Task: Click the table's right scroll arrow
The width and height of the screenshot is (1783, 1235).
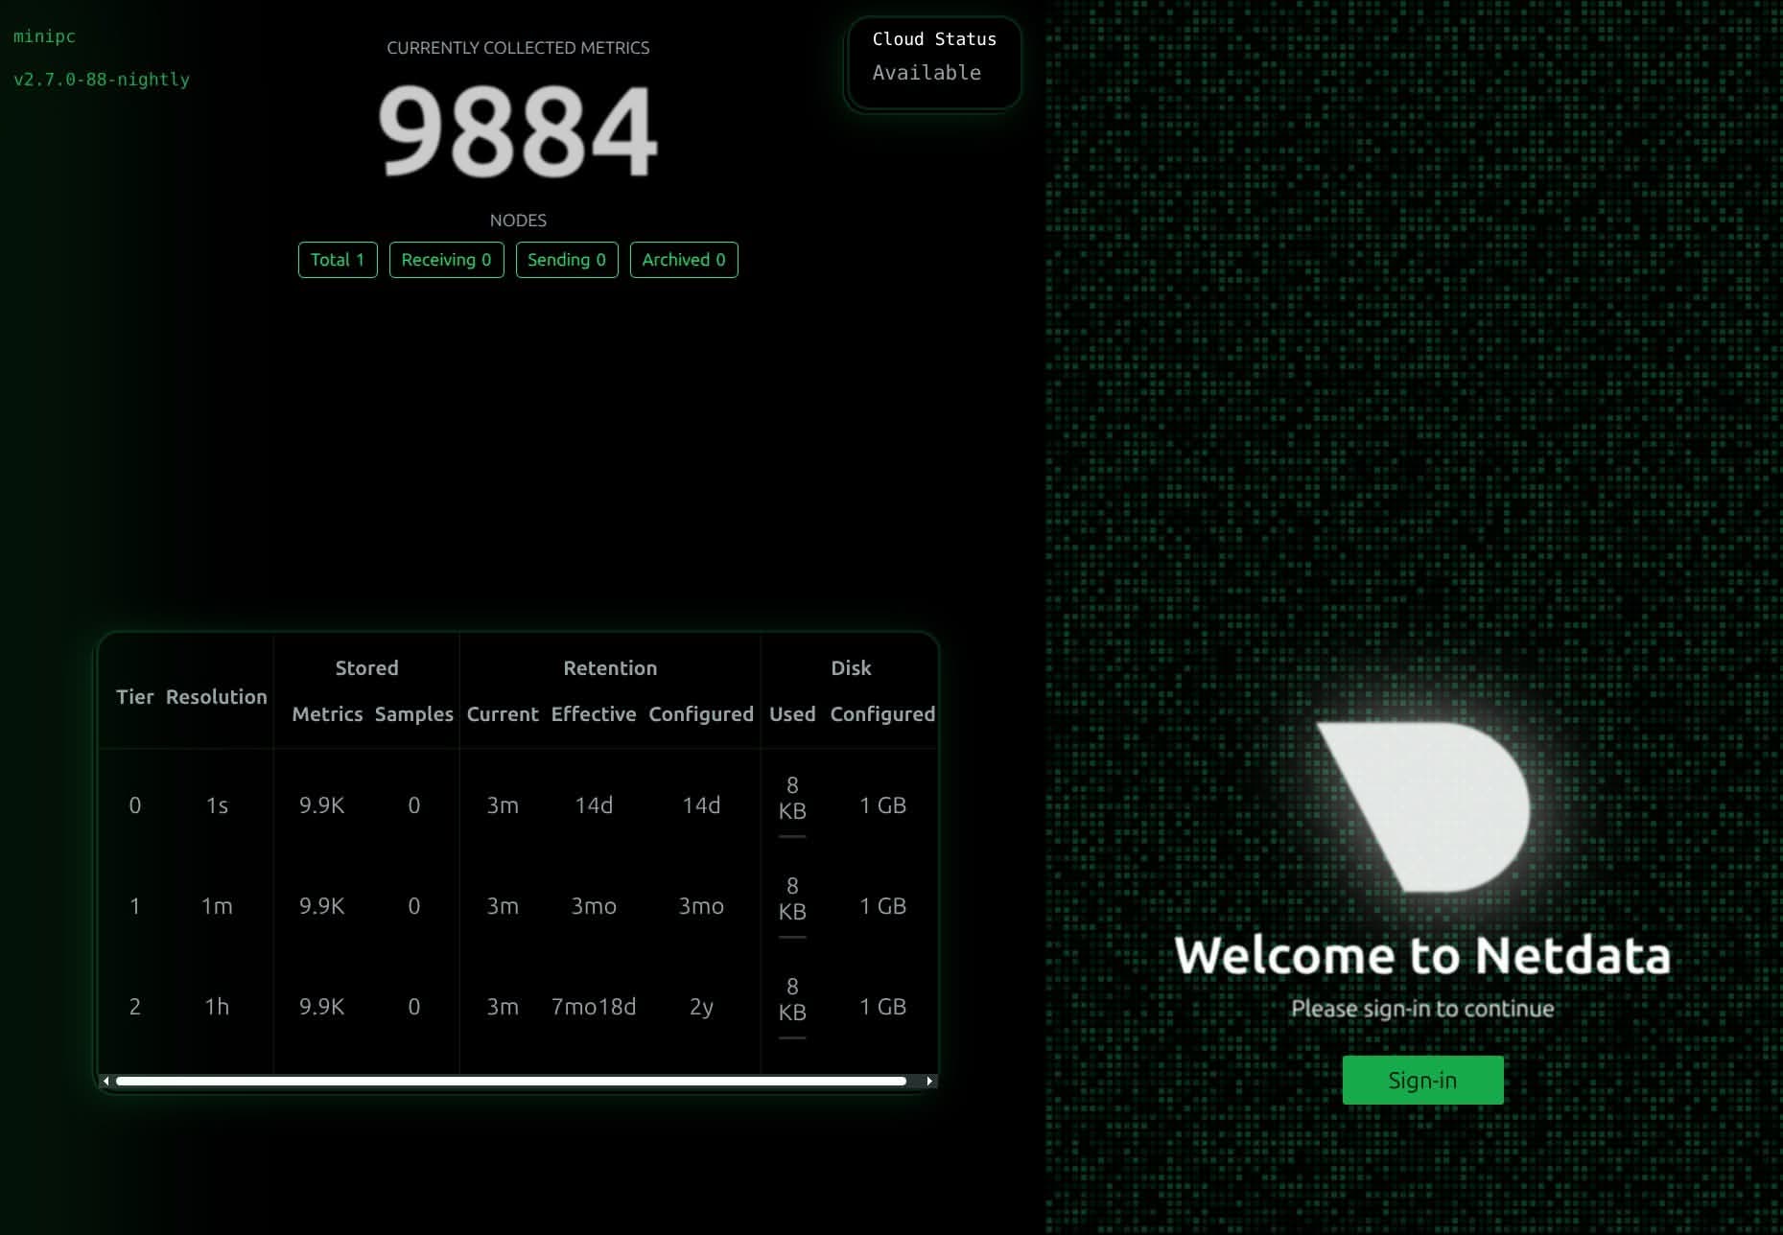Action: click(x=928, y=1081)
